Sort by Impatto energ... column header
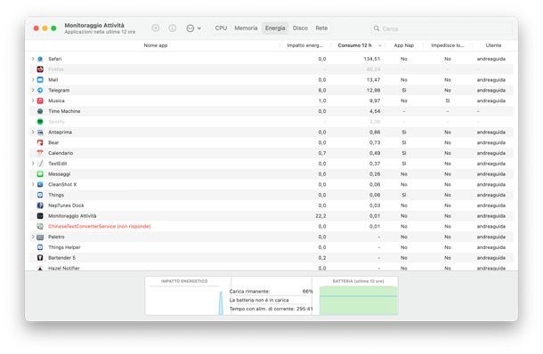543x354 pixels. point(304,45)
